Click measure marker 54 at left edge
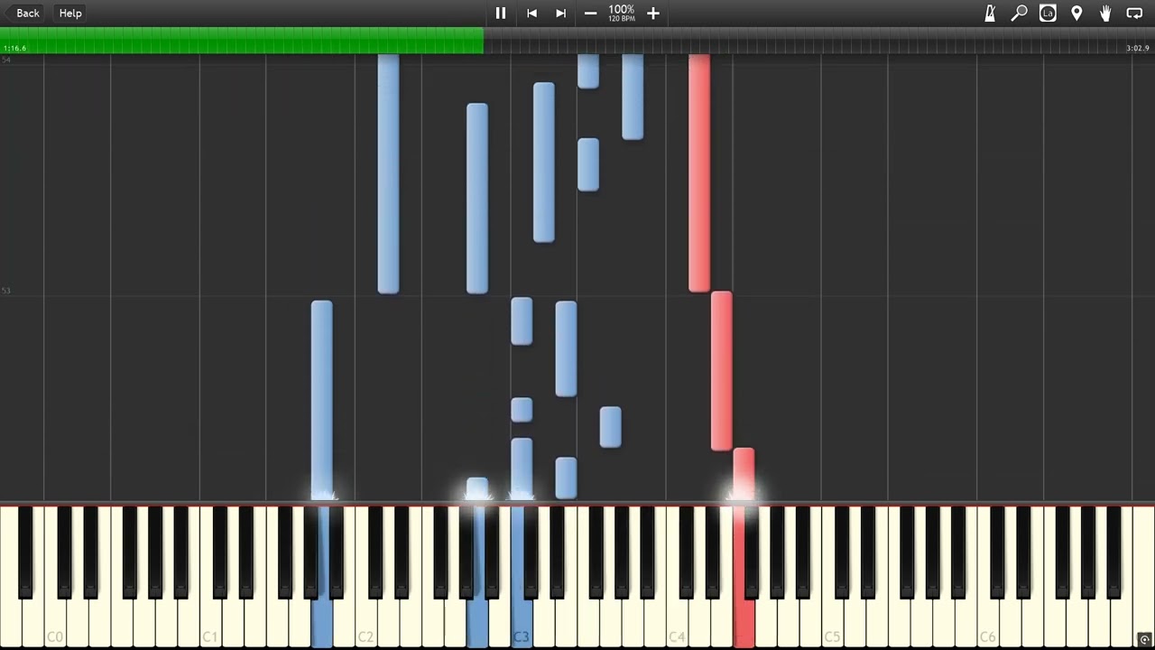Screen dimensions: 1155x650 click(5, 60)
